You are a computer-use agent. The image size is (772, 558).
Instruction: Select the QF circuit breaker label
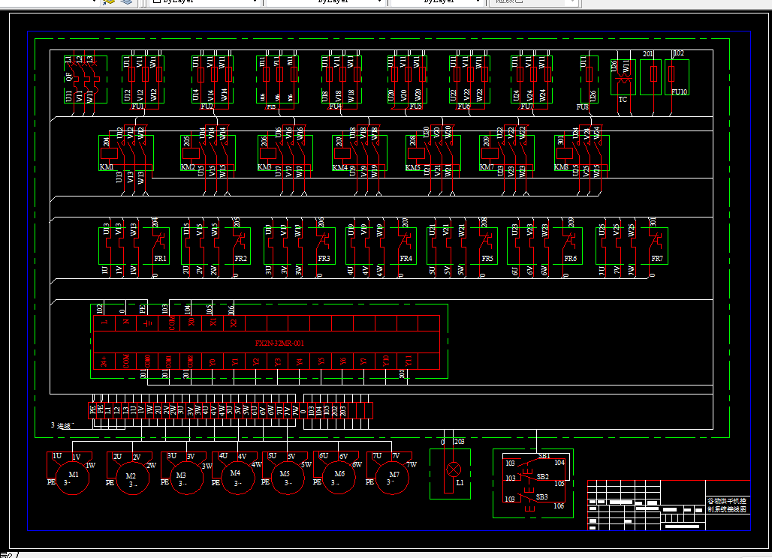pyautogui.click(x=69, y=76)
